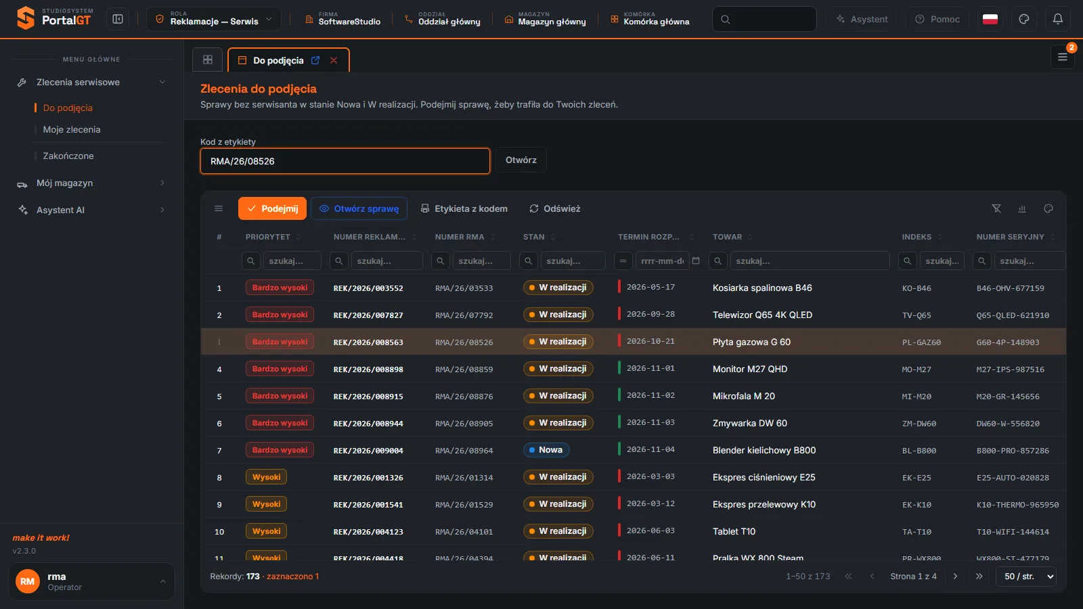Open the notifications bell
Screen dimensions: 1083x609
1058,19
